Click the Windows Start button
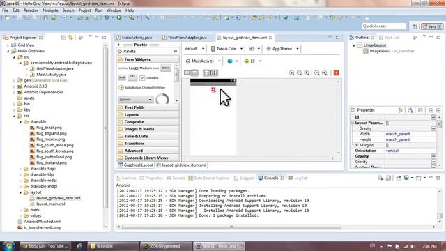Viewport: 446px width, 251px height. pos(8,246)
